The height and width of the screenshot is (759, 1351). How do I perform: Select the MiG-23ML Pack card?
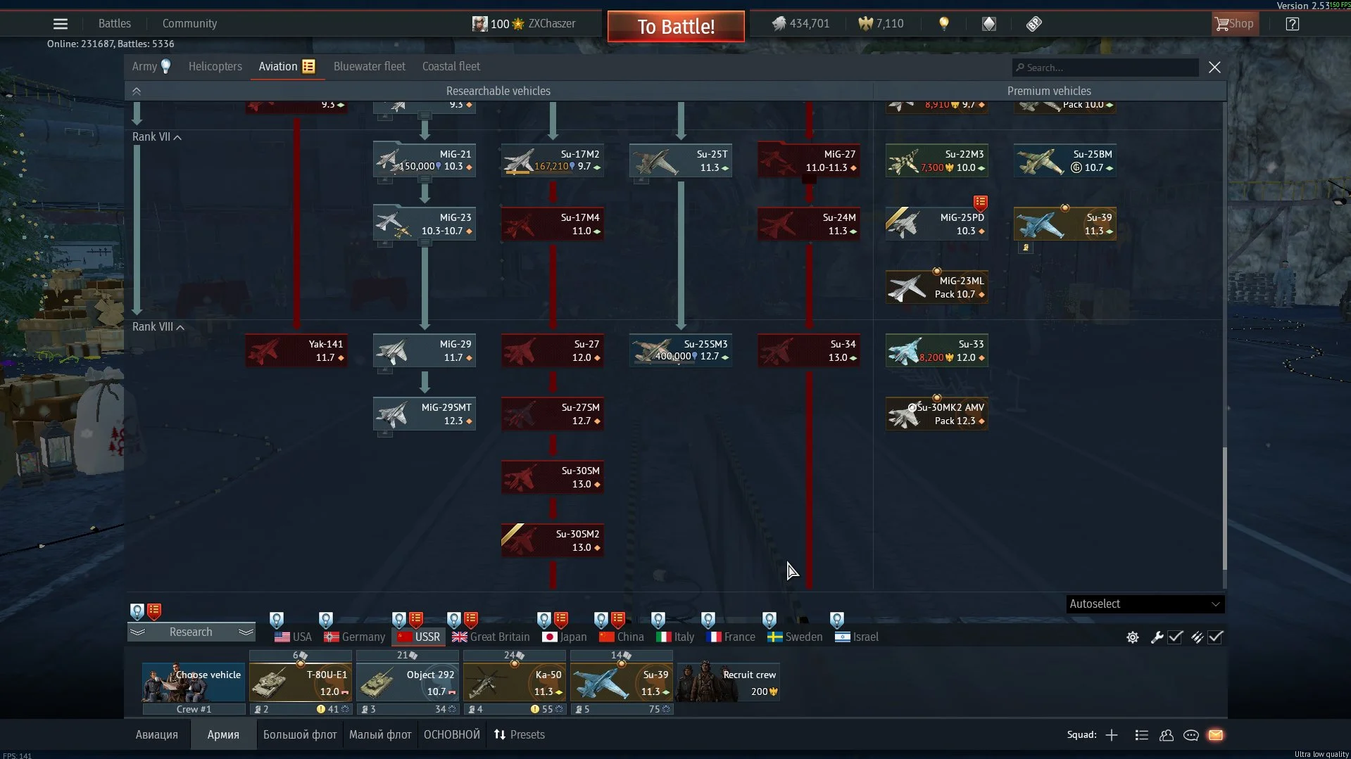(x=937, y=287)
